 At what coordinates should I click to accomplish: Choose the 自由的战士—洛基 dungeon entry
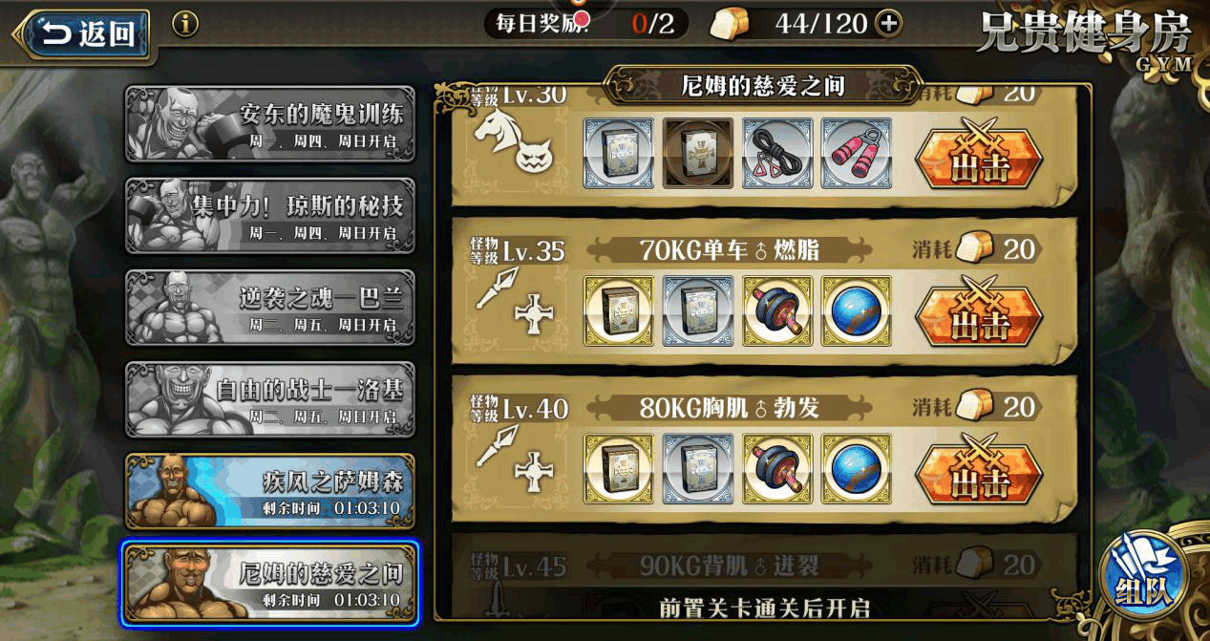[x=270, y=399]
